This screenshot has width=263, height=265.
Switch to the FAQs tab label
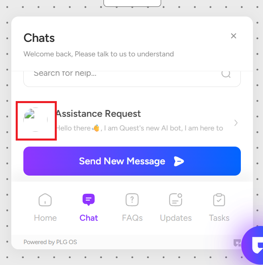tap(133, 218)
